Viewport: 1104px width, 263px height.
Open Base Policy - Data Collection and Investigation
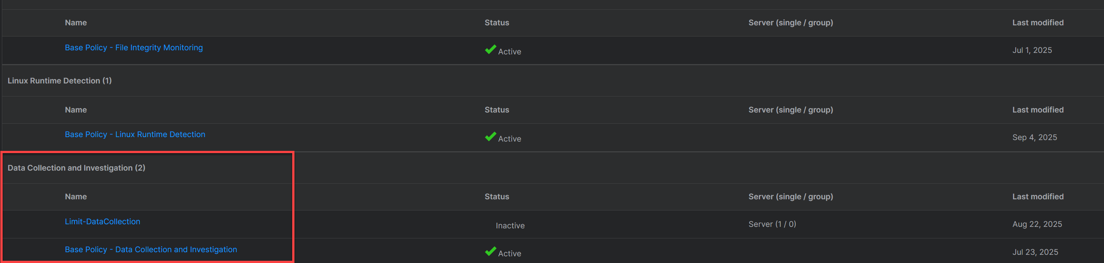pyautogui.click(x=151, y=249)
